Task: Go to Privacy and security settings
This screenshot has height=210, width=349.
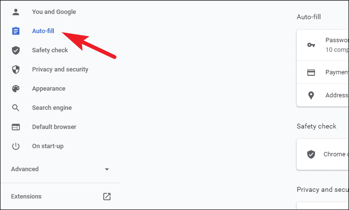Action: (x=60, y=70)
